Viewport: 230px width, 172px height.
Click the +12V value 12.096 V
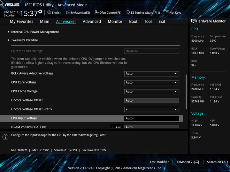coord(196,125)
